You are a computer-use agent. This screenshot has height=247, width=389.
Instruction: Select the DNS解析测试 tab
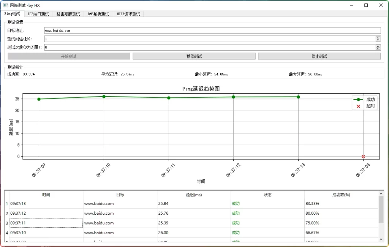(98, 14)
